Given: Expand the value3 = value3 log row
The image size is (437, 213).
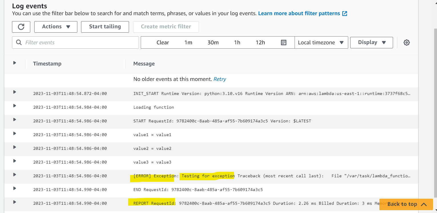Looking at the screenshot, I should [15, 161].
